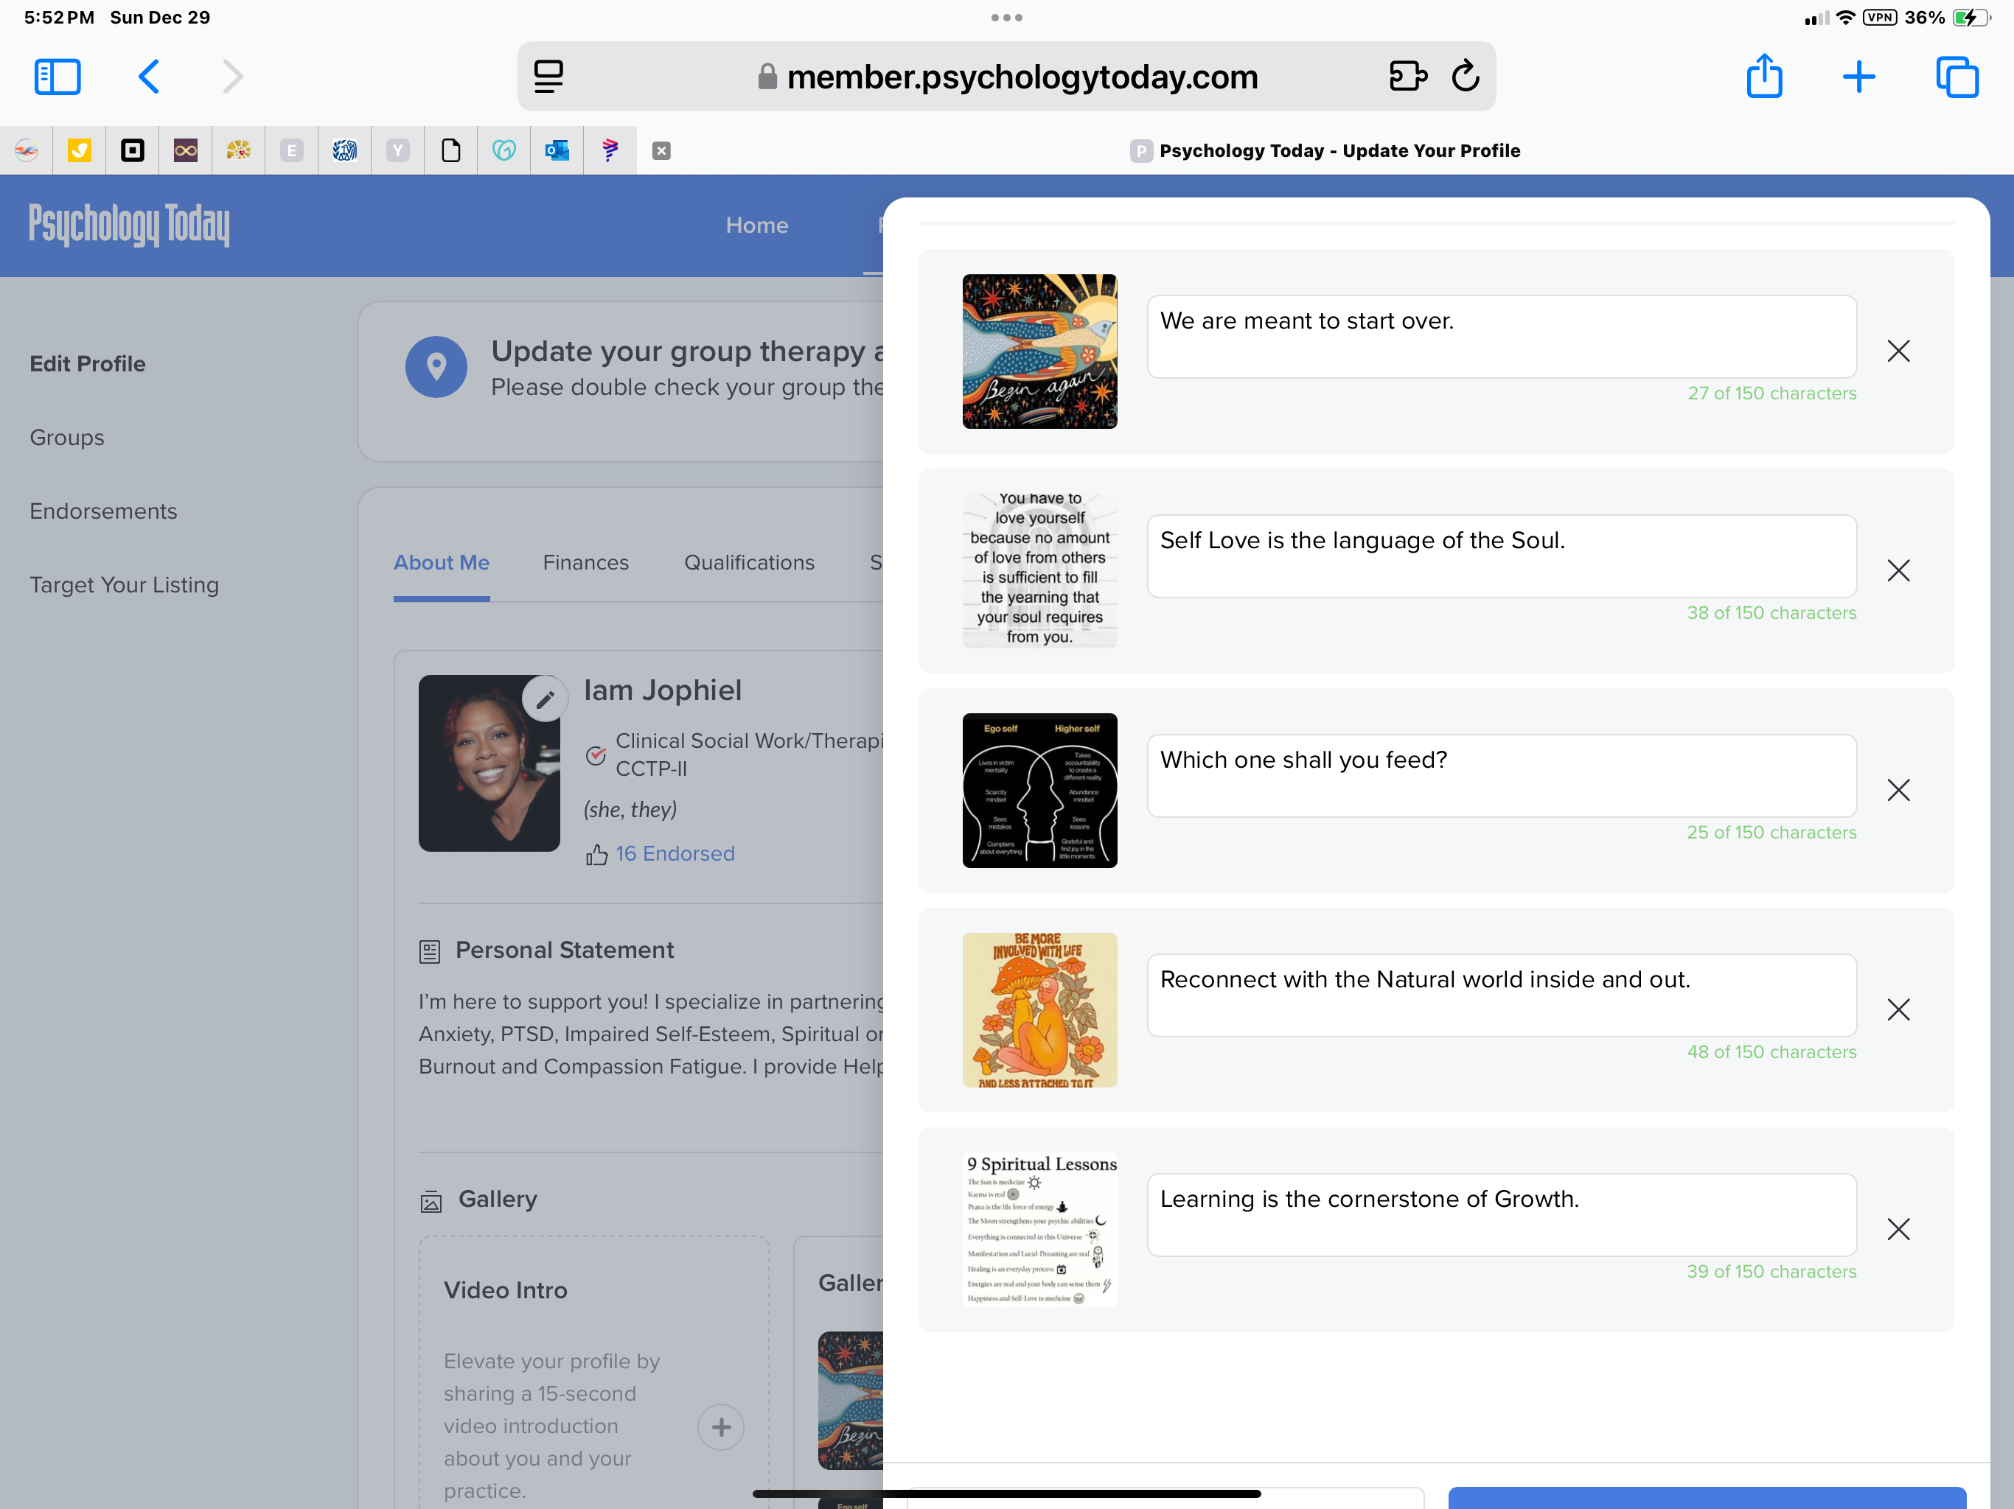Select the mushroom 'Be more involved' thumbnail
Viewport: 2014px width, 1509px height.
[x=1039, y=1009]
